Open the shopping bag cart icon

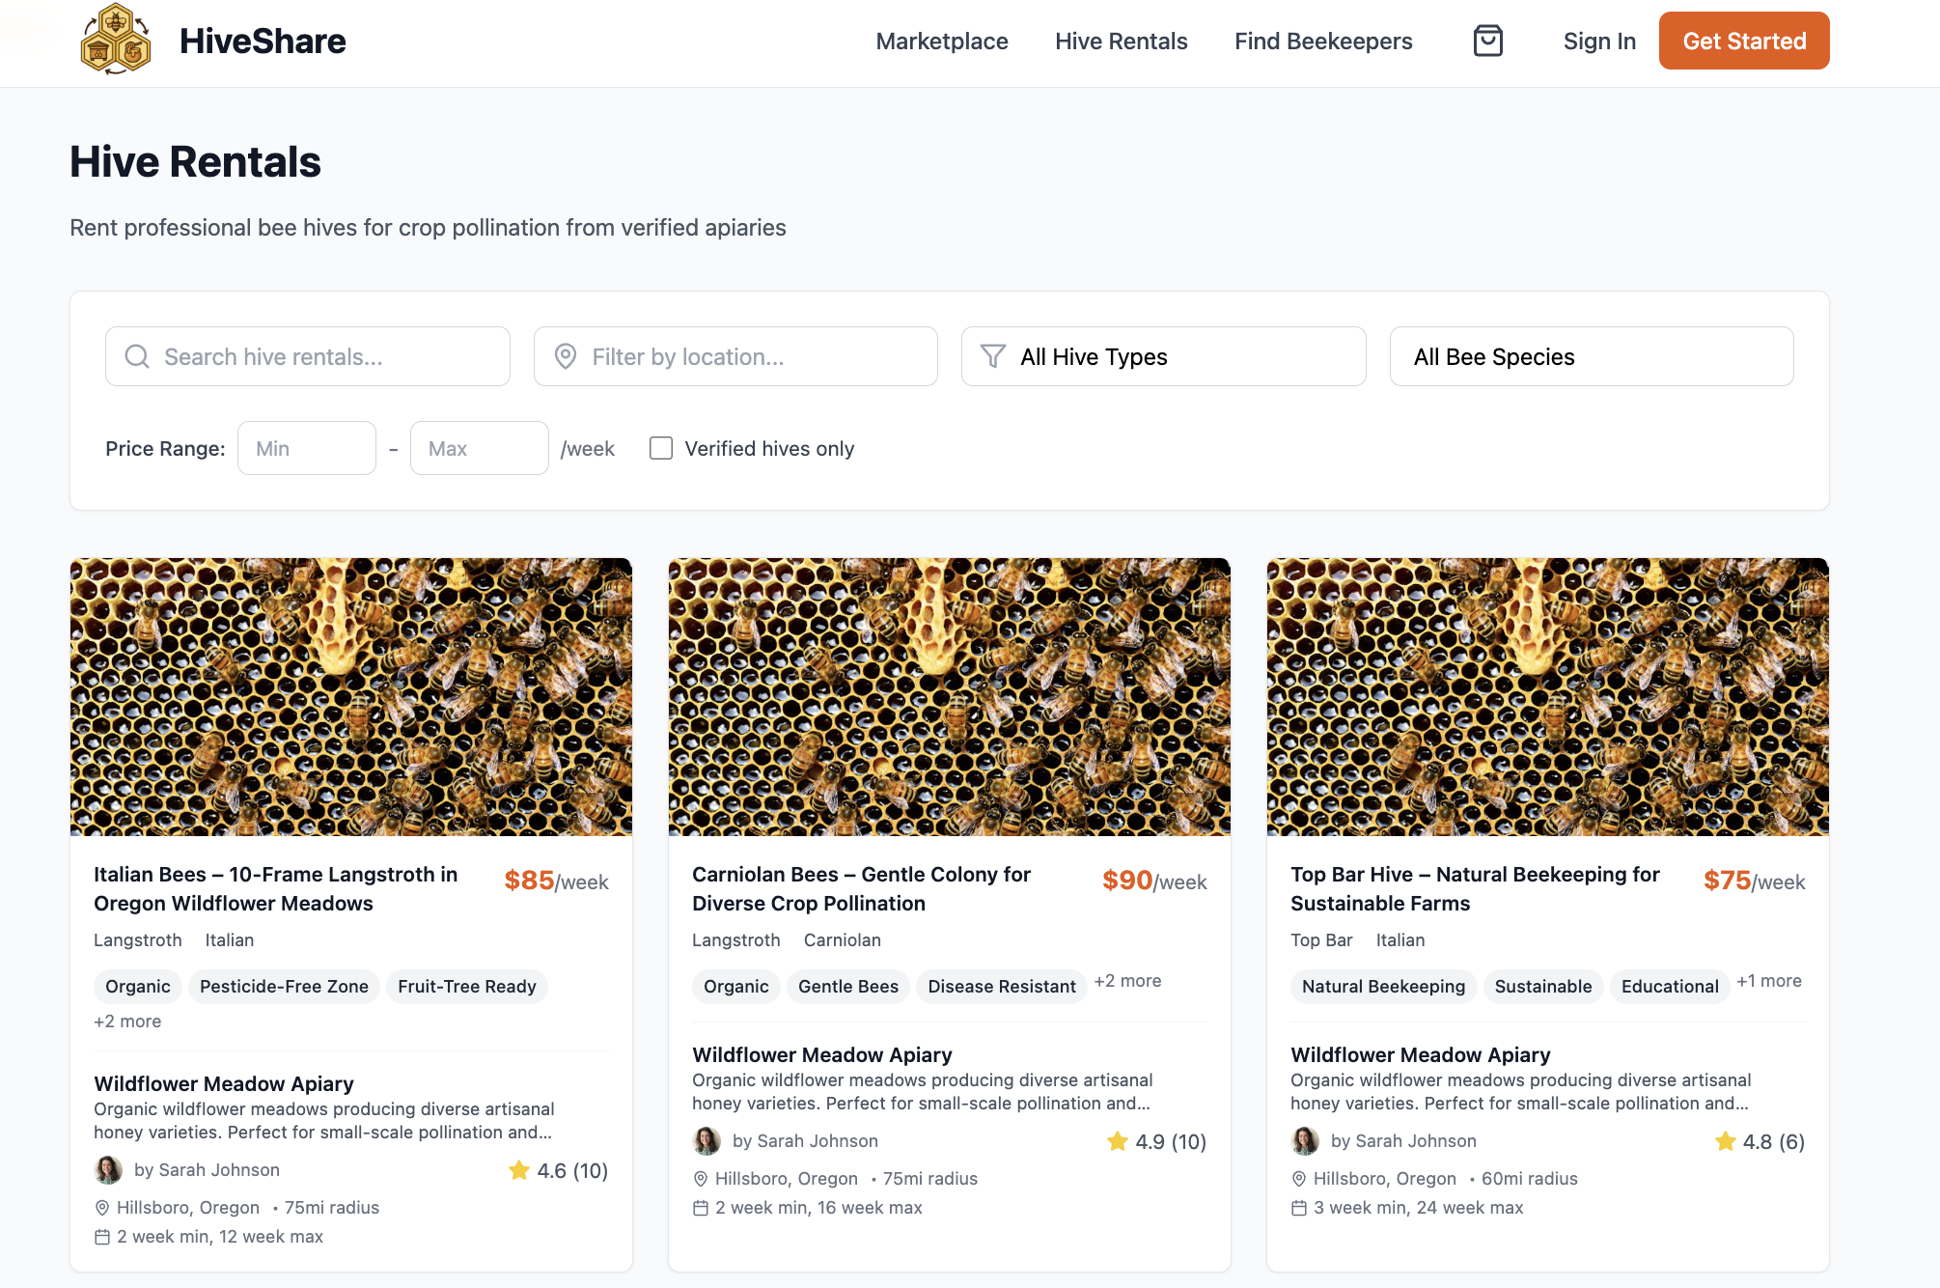point(1487,41)
